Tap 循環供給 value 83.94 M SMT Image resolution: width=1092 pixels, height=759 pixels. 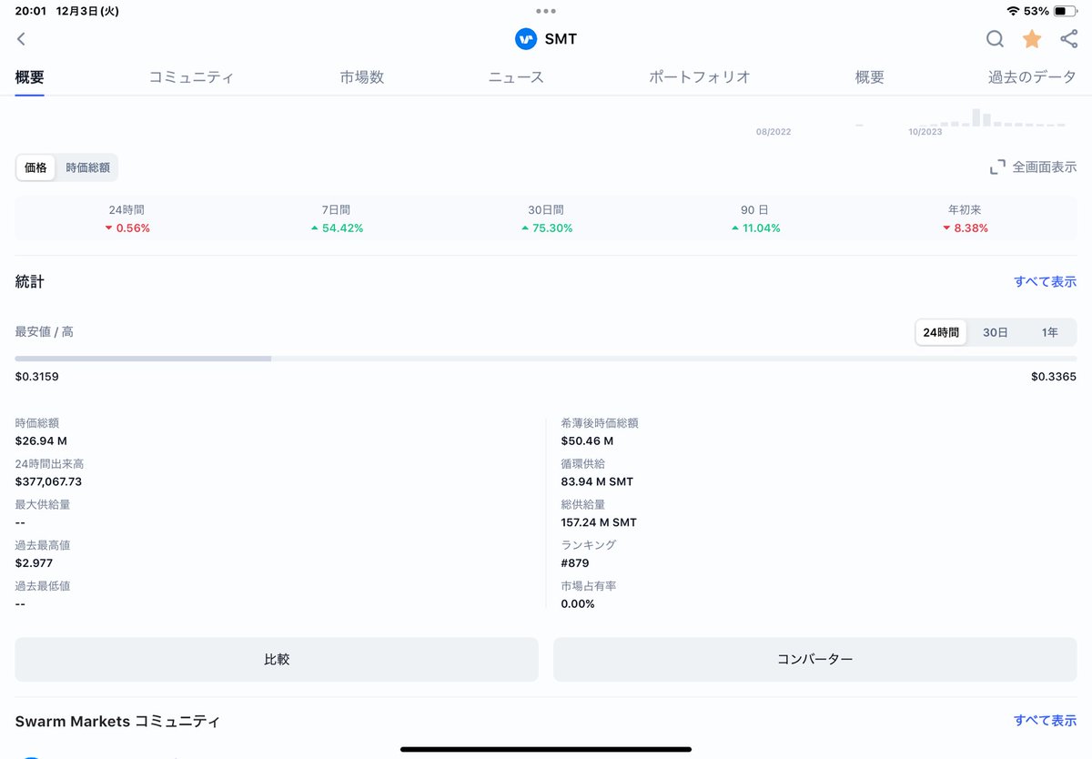[x=597, y=482]
